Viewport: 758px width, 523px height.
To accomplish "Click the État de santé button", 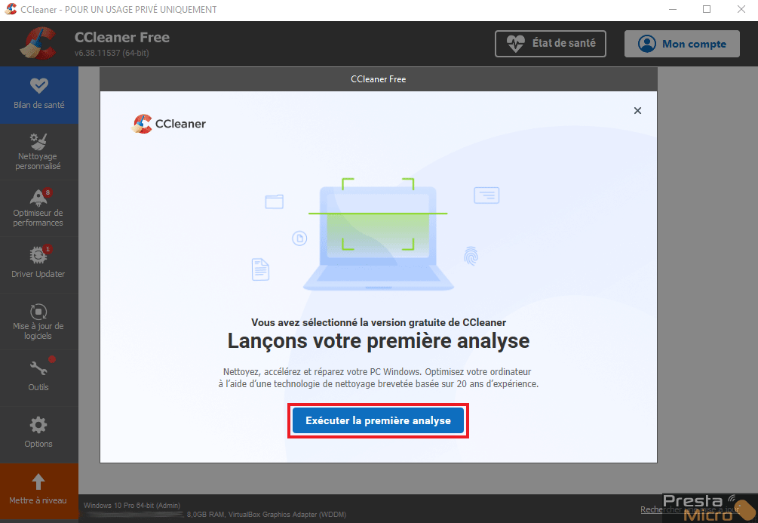I will coord(550,44).
